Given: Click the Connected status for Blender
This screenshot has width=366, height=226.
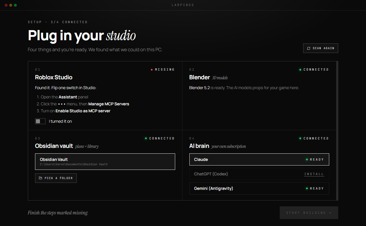Looking at the screenshot, I should pos(314,69).
